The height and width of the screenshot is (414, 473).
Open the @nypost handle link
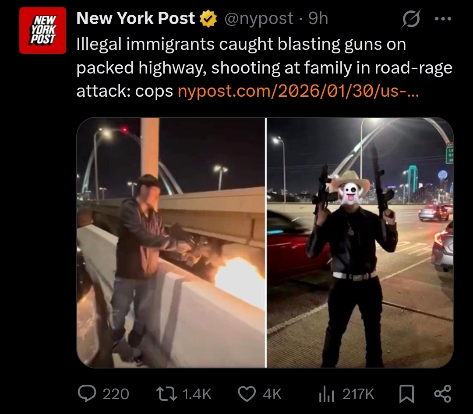pos(259,19)
